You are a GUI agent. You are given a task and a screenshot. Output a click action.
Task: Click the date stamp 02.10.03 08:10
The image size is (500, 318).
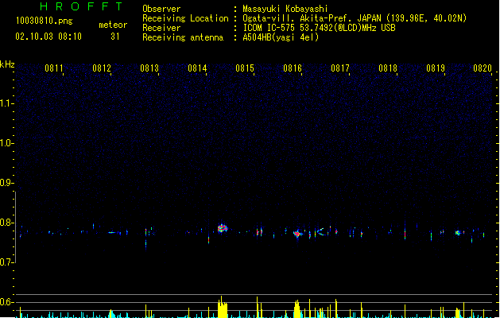click(x=48, y=37)
